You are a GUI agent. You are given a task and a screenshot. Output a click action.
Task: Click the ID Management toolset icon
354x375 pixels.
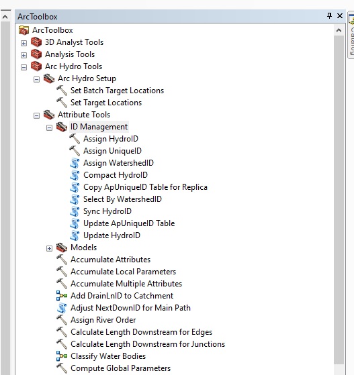[x=62, y=127]
